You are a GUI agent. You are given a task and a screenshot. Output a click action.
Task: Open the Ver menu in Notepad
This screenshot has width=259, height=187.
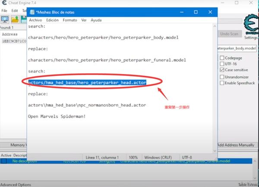coord(84,20)
